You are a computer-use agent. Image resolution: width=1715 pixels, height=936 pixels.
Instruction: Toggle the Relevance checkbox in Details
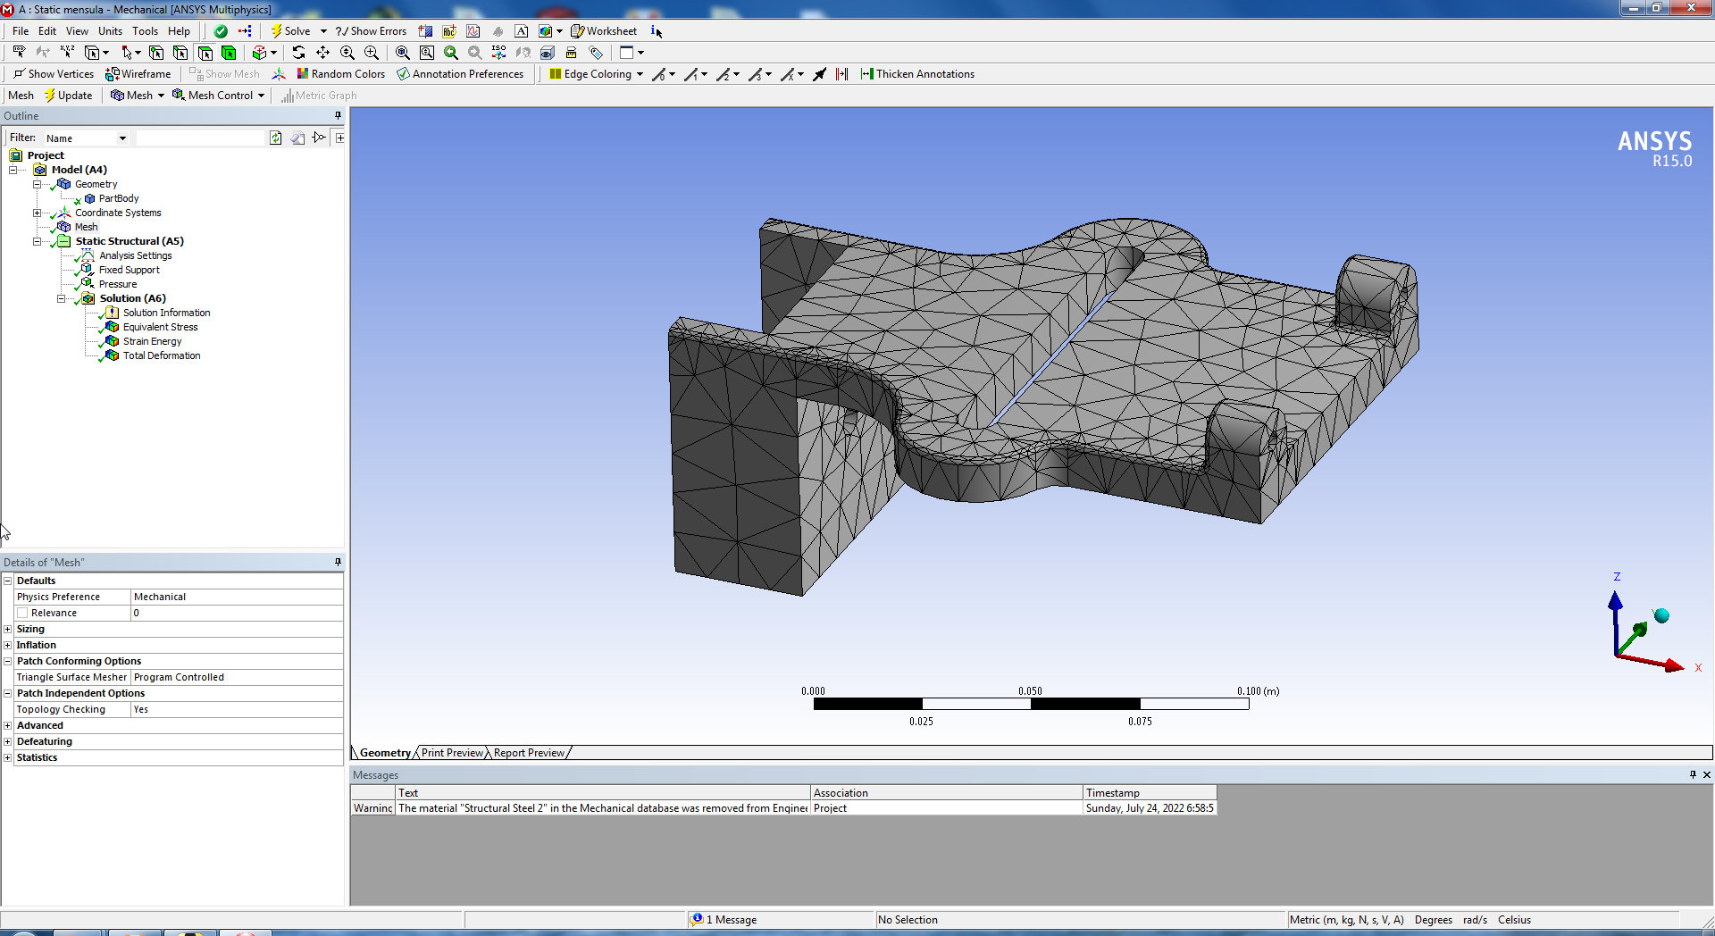22,613
